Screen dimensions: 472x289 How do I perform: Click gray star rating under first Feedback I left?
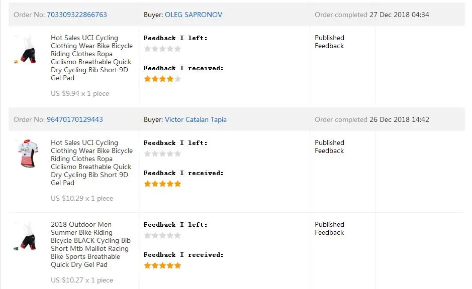(x=162, y=49)
